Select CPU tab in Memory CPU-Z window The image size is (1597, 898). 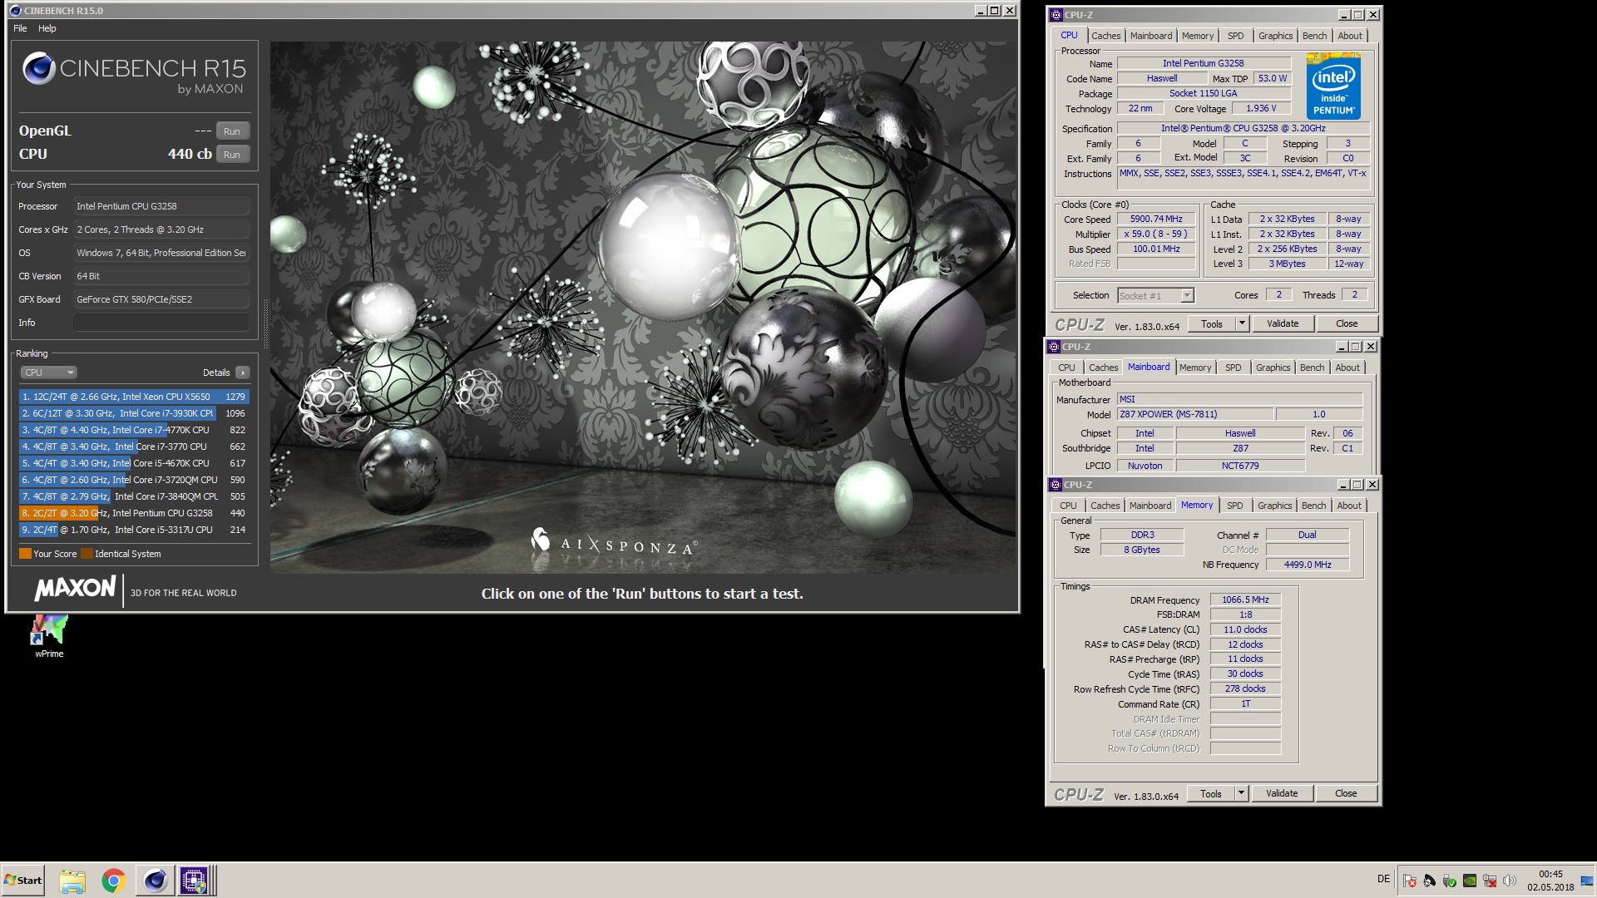click(1068, 506)
